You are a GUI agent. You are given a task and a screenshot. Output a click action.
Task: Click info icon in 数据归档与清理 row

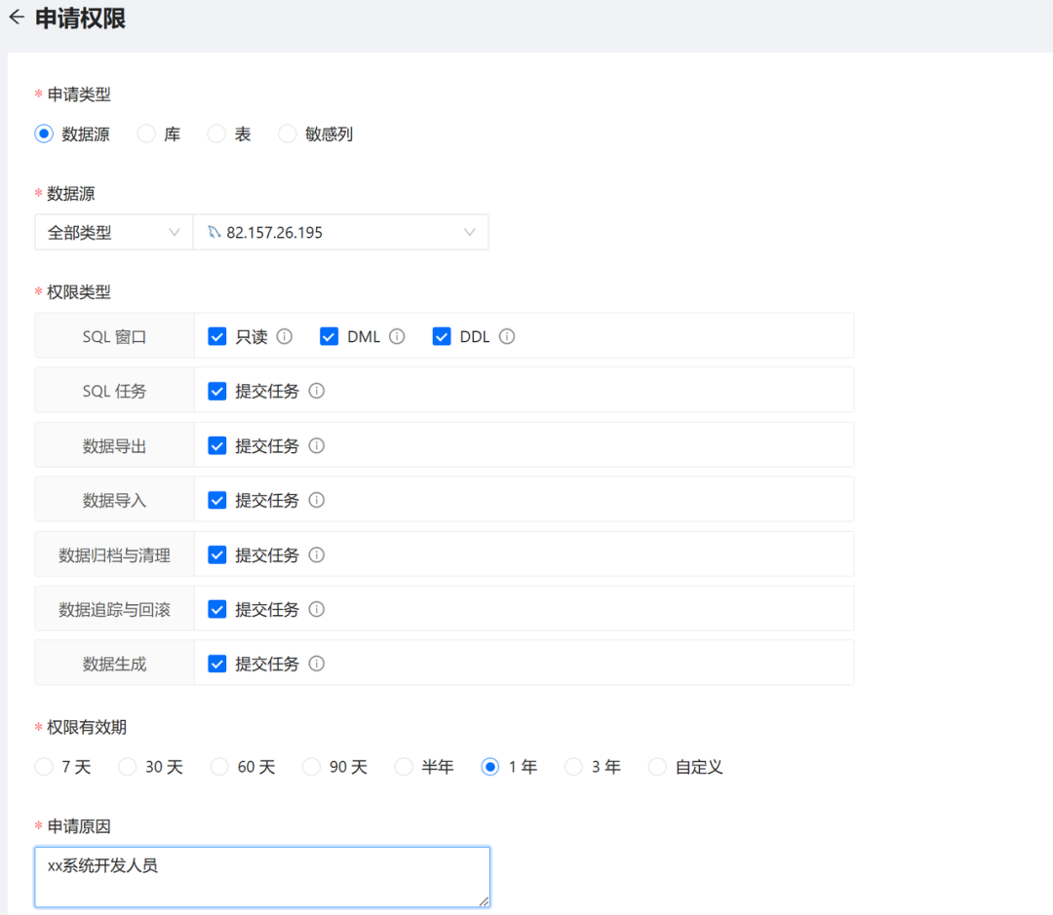click(317, 554)
